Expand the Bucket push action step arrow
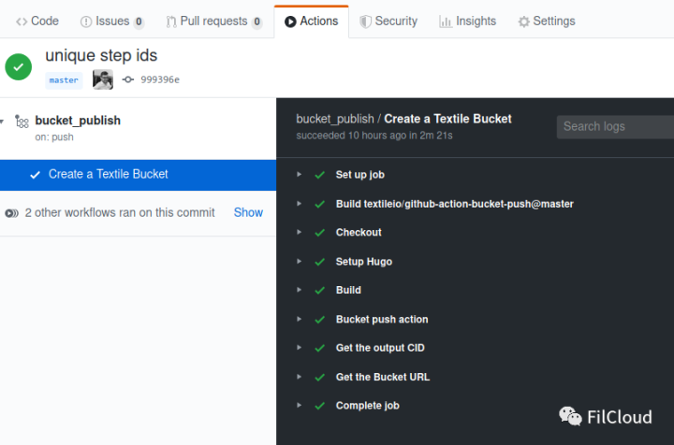Viewport: 674px width, 445px height. click(x=299, y=319)
